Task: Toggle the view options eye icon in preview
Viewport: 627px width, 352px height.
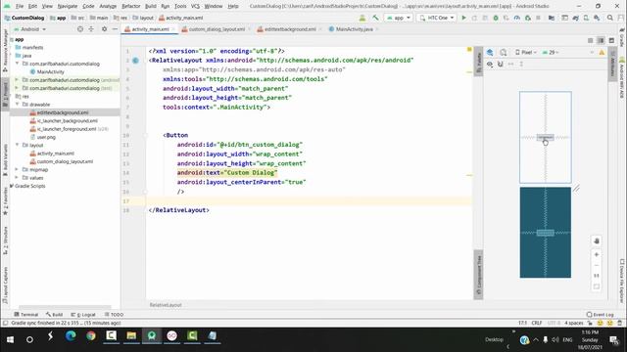Action: [490, 64]
